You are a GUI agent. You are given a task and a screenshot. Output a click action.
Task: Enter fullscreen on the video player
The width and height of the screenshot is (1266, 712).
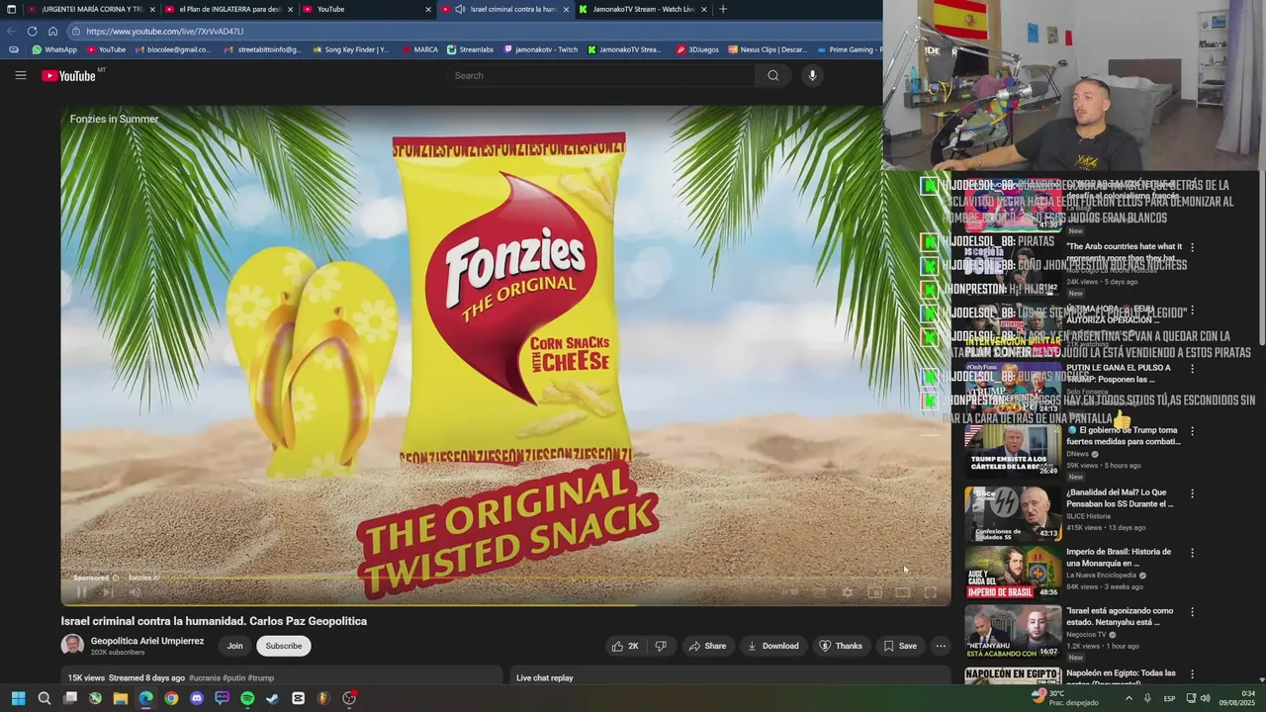(931, 592)
